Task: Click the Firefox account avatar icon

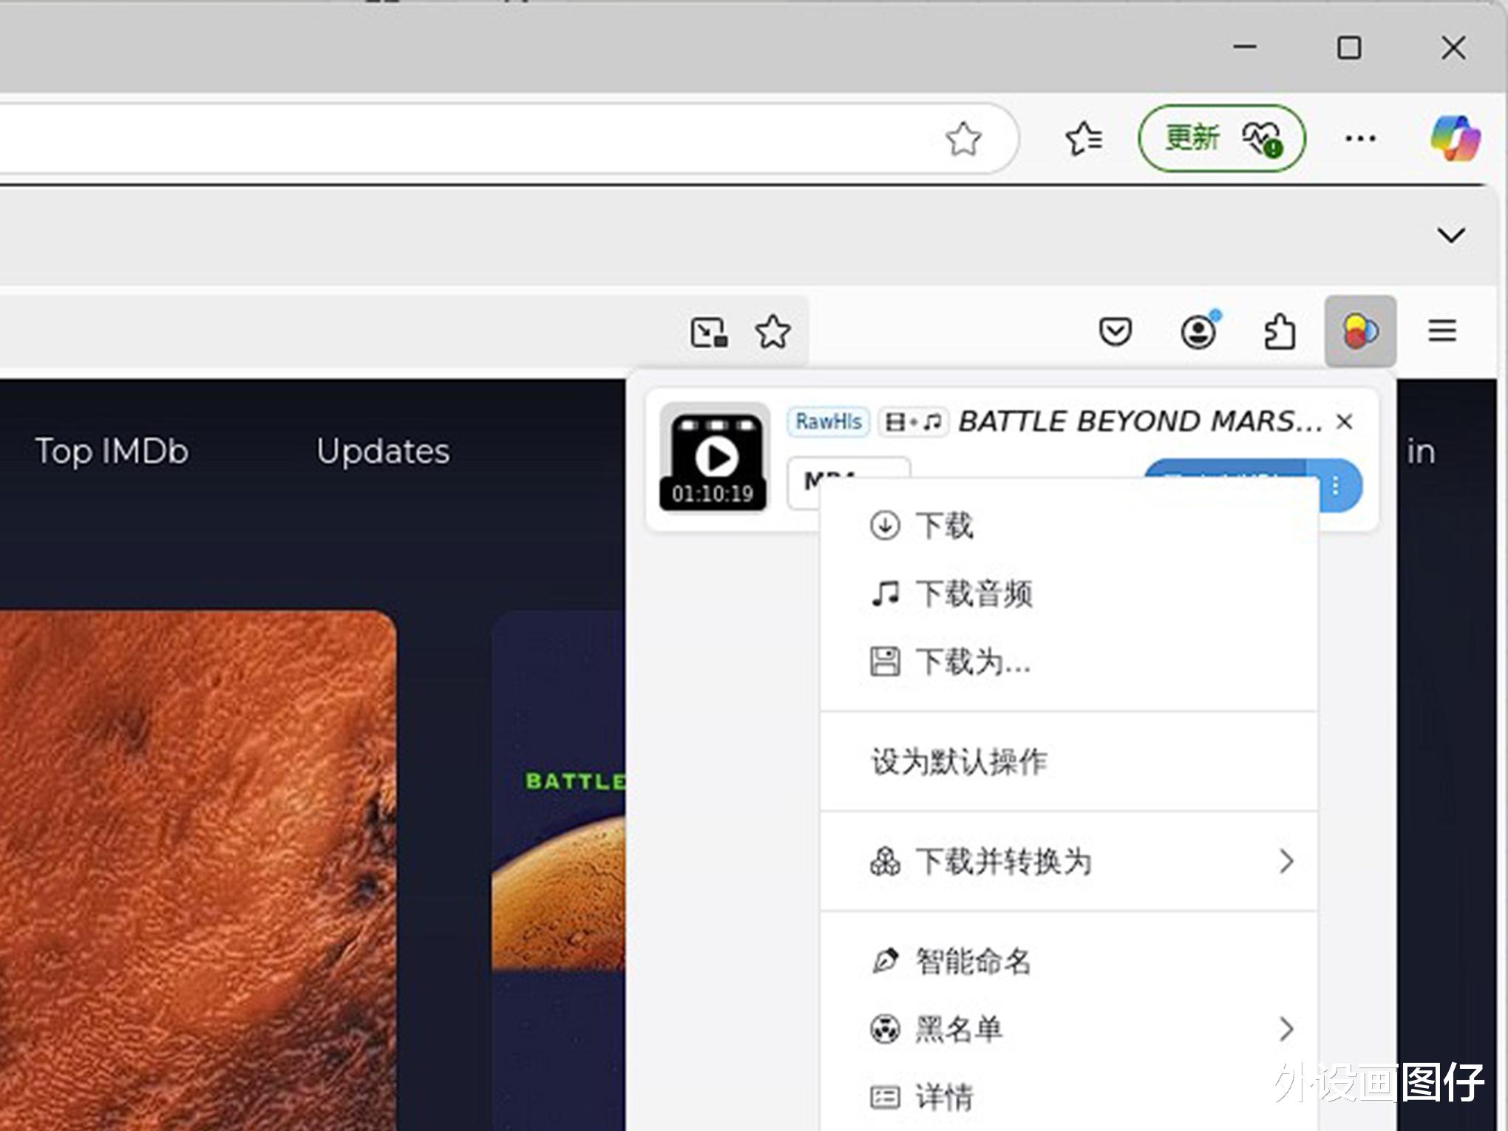Action: click(x=1198, y=331)
